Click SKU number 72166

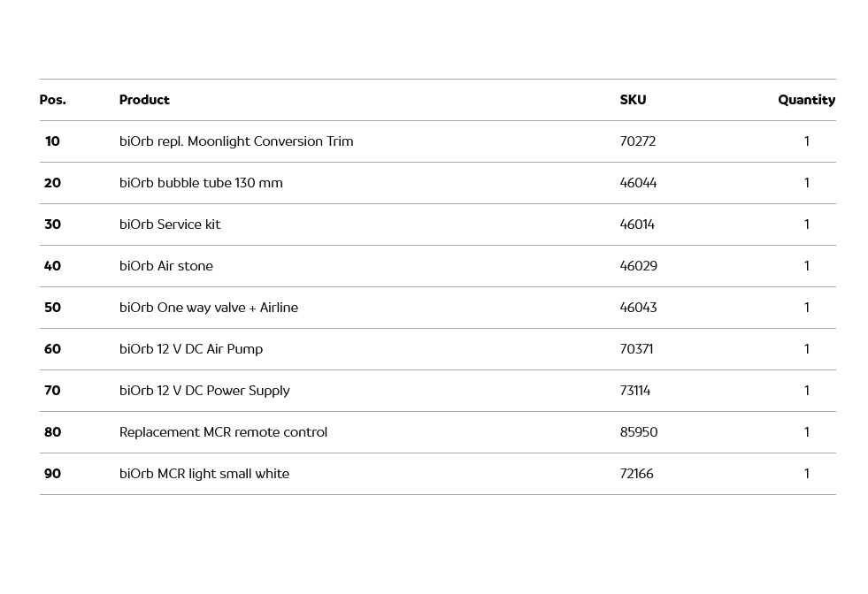pyautogui.click(x=636, y=474)
